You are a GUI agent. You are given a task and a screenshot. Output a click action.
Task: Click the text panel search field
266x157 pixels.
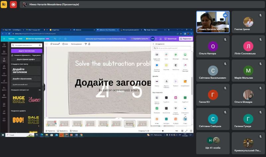(27, 45)
